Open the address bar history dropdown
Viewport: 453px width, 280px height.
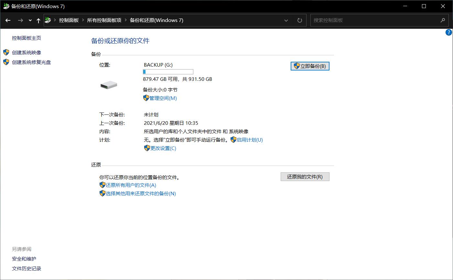[x=286, y=20]
